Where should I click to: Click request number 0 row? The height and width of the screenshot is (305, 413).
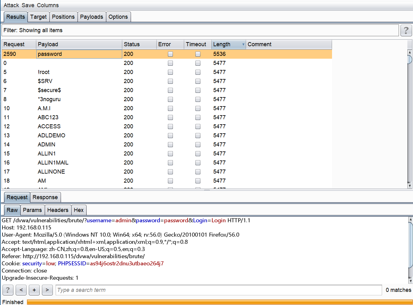click(x=167, y=63)
